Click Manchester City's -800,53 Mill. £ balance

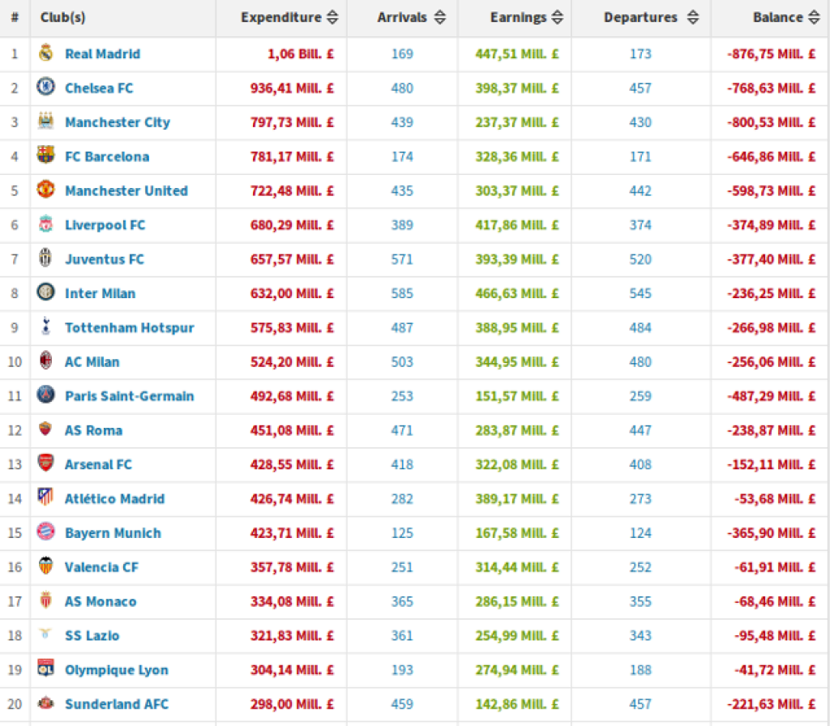tap(772, 122)
